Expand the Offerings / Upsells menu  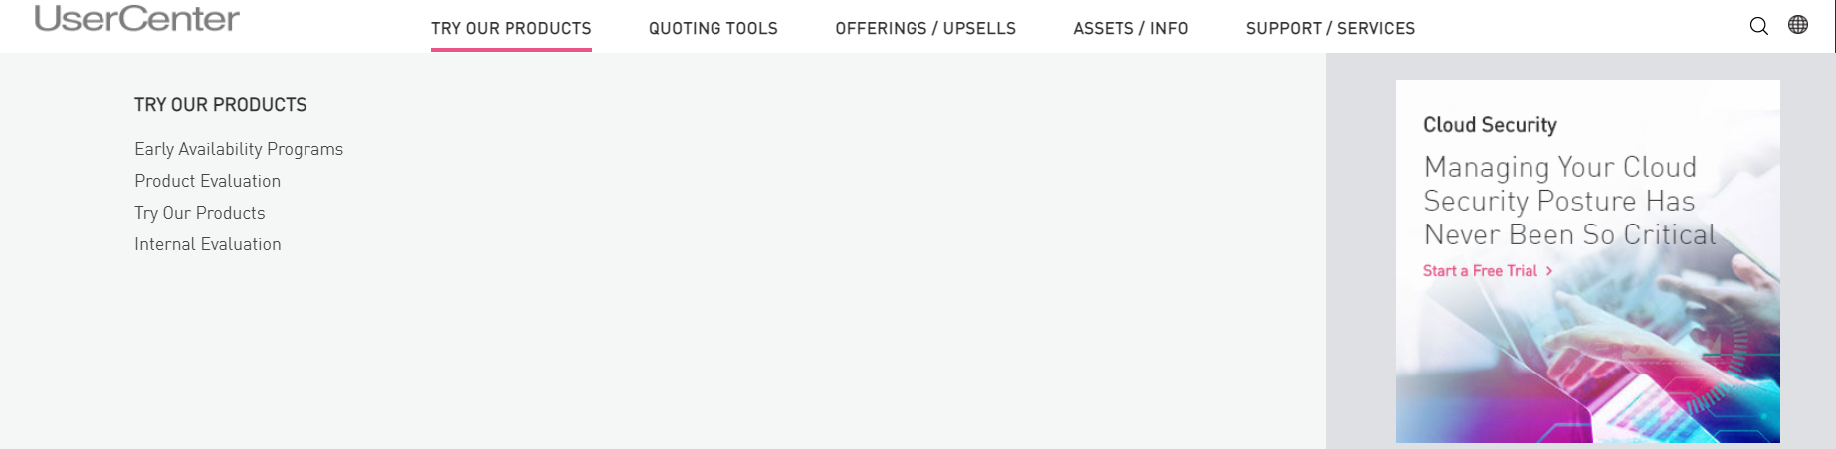point(925,28)
